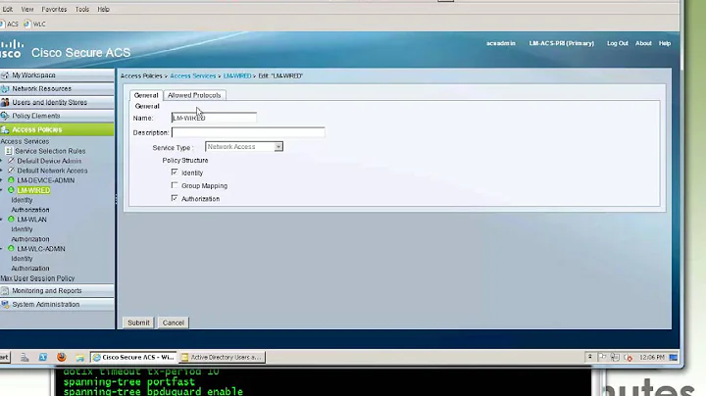
Task: Open Identity under LM-WLAN
Action: (22, 229)
